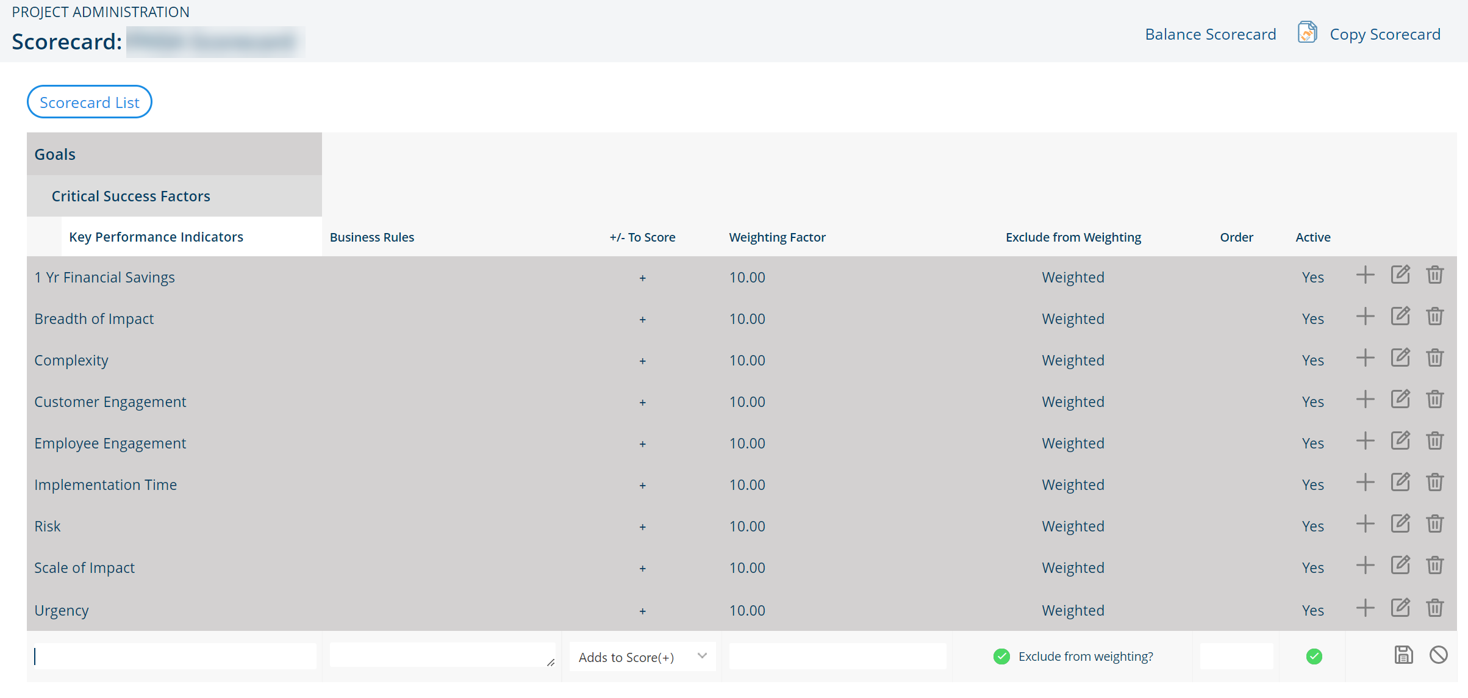
Task: Focus the new Weighting Factor input field
Action: coord(837,657)
